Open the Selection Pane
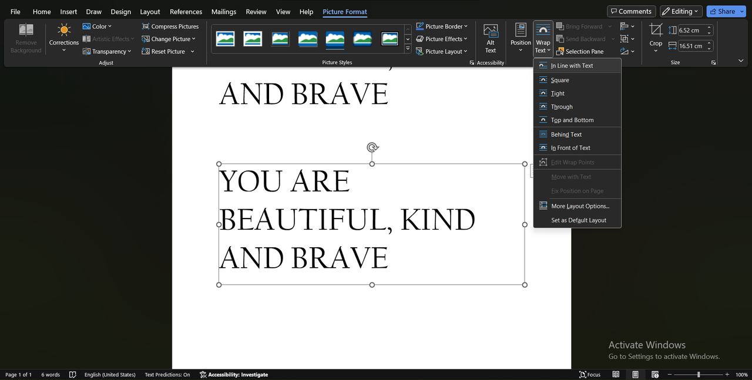This screenshot has width=752, height=380. tap(580, 52)
